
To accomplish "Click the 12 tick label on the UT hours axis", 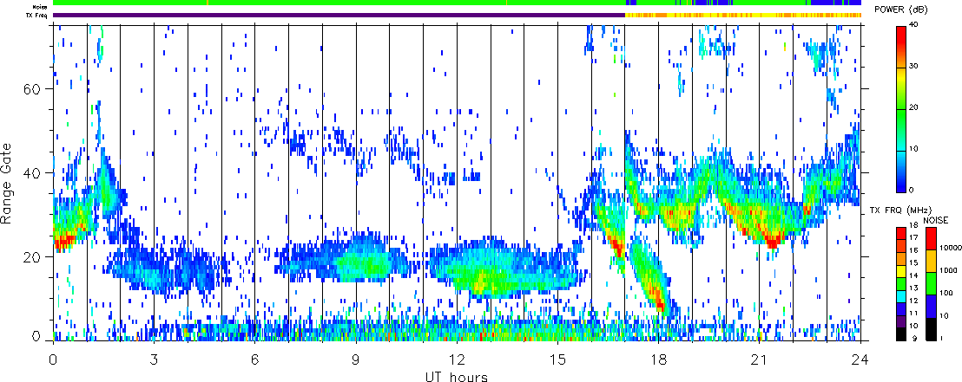I will [457, 359].
